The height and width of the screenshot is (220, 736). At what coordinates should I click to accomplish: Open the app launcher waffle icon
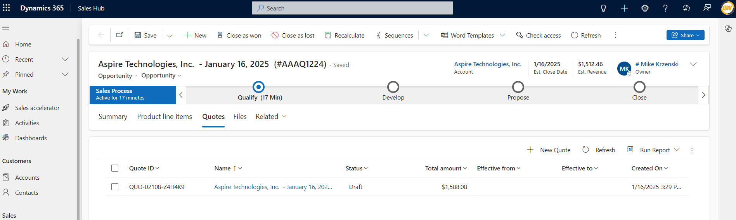click(x=7, y=8)
